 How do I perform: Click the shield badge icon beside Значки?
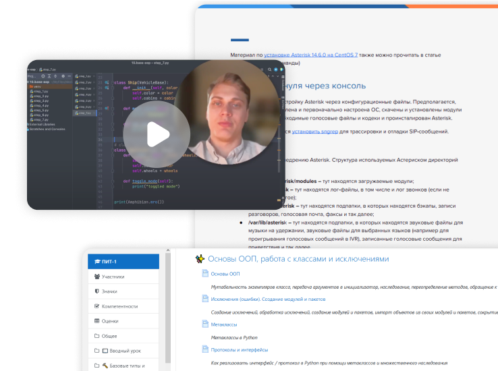point(97,291)
